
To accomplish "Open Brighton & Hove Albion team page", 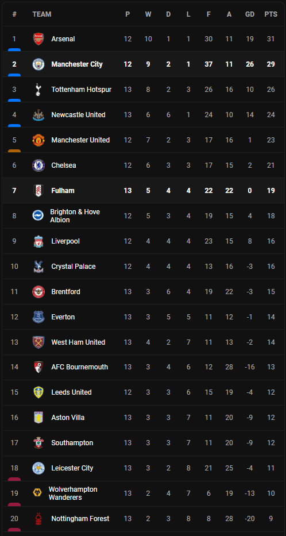I will (x=75, y=216).
